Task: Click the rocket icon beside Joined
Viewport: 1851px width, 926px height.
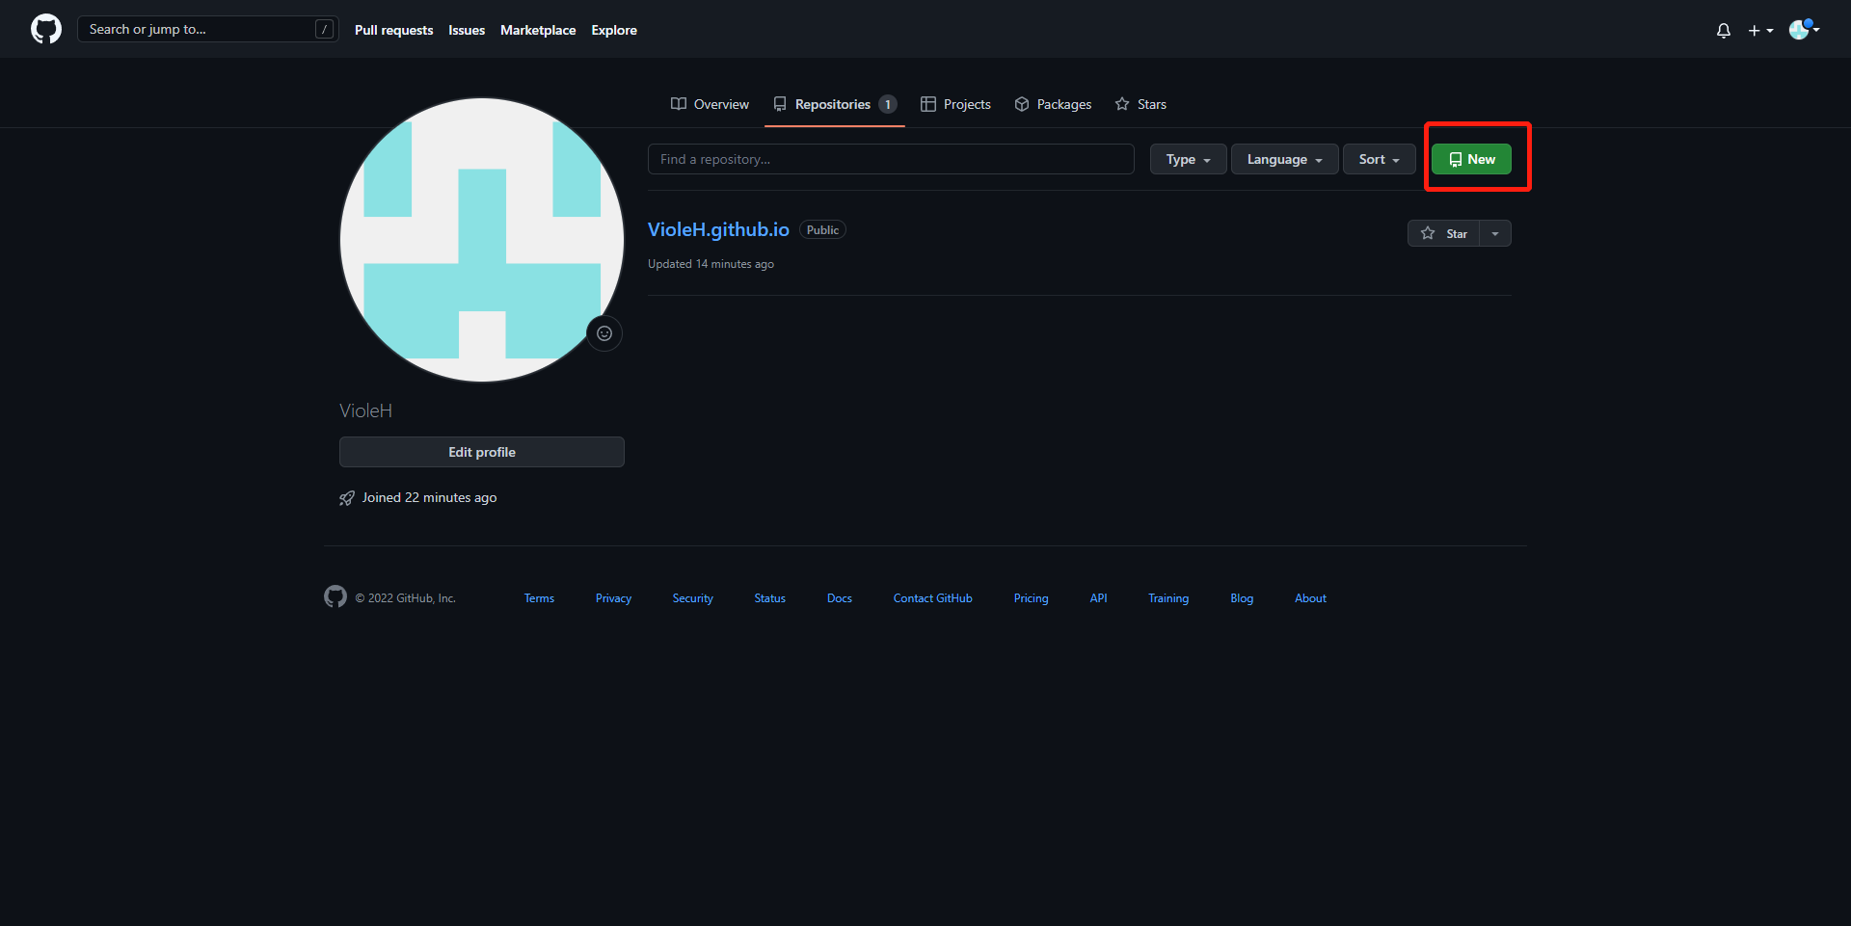Action: point(347,498)
